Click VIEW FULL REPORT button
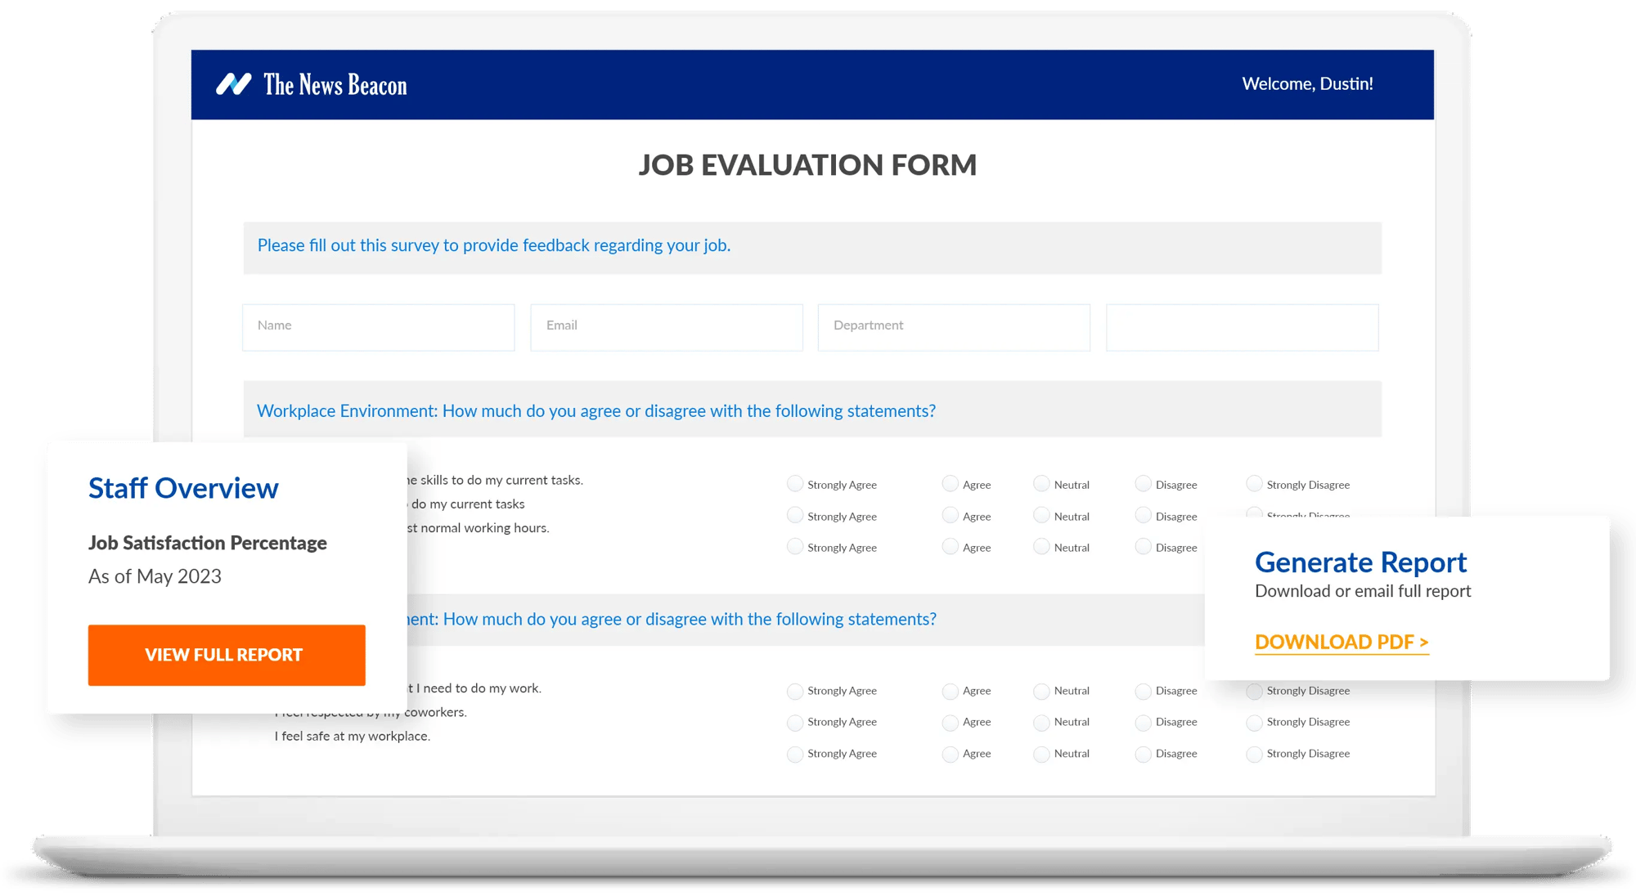1636x896 pixels. 223,654
